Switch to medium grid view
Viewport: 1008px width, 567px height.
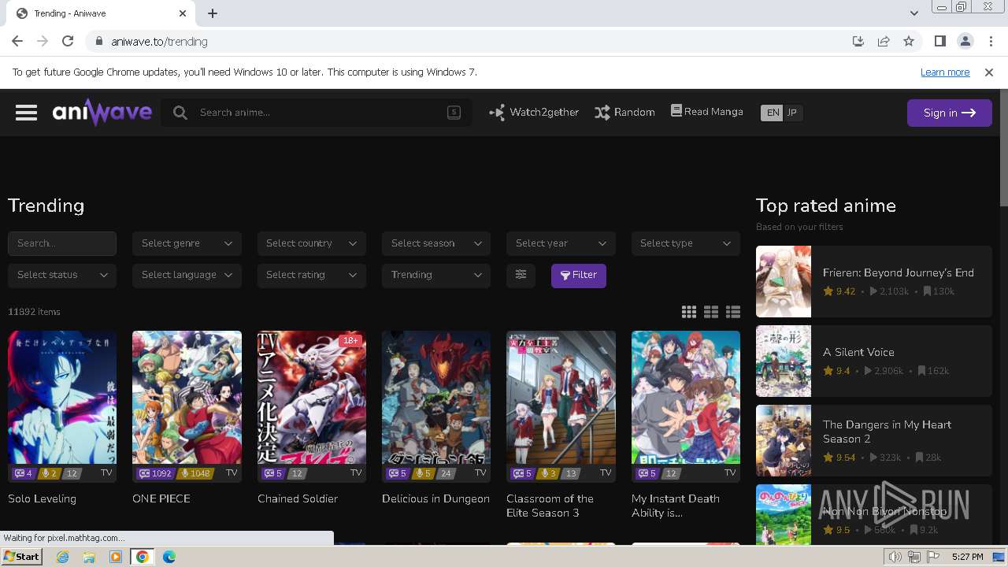point(711,312)
